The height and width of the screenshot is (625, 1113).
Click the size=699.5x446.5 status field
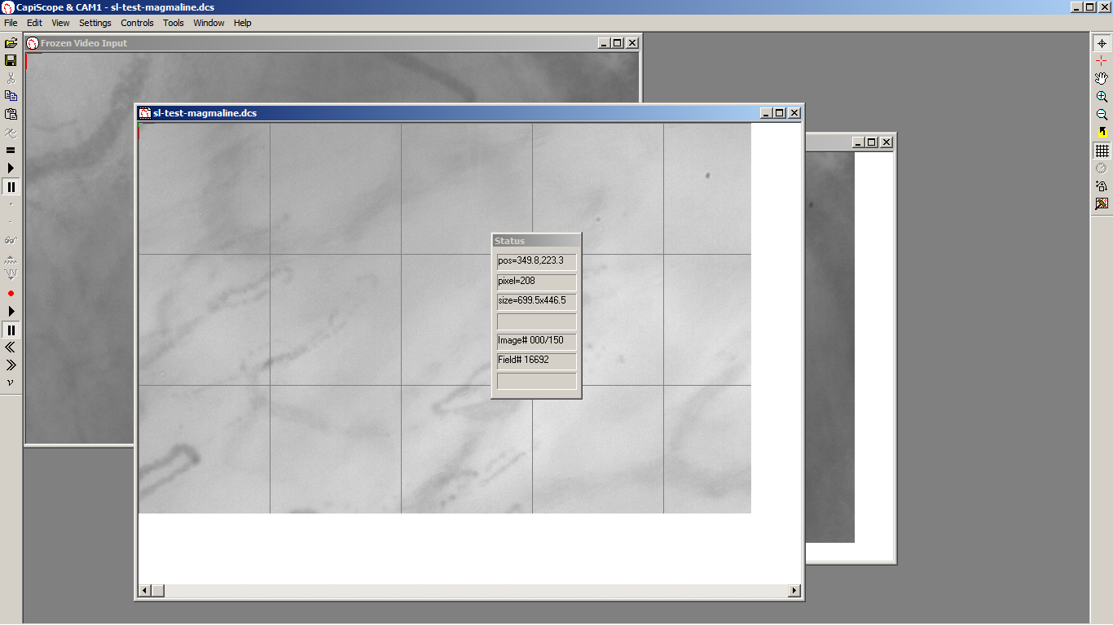[x=536, y=301]
